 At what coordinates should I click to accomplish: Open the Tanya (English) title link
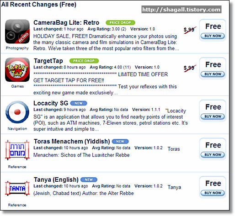click(x=56, y=180)
